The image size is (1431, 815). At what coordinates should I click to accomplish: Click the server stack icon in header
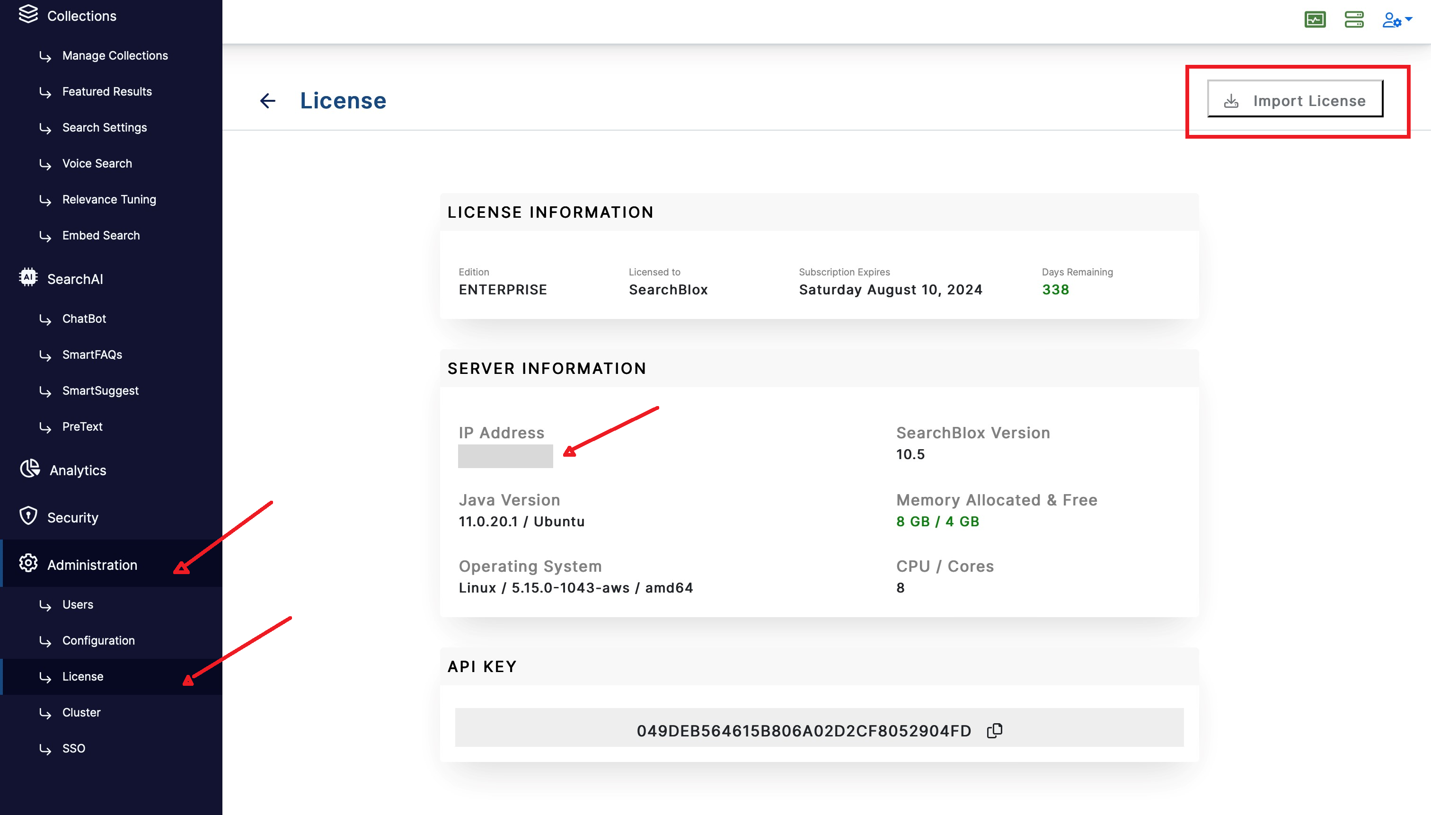[1354, 19]
